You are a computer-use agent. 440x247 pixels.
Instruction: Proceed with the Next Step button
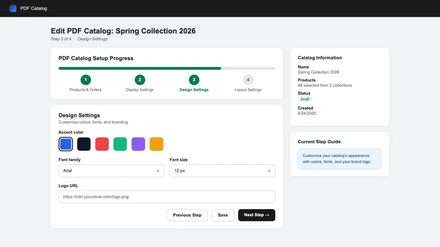(x=256, y=215)
